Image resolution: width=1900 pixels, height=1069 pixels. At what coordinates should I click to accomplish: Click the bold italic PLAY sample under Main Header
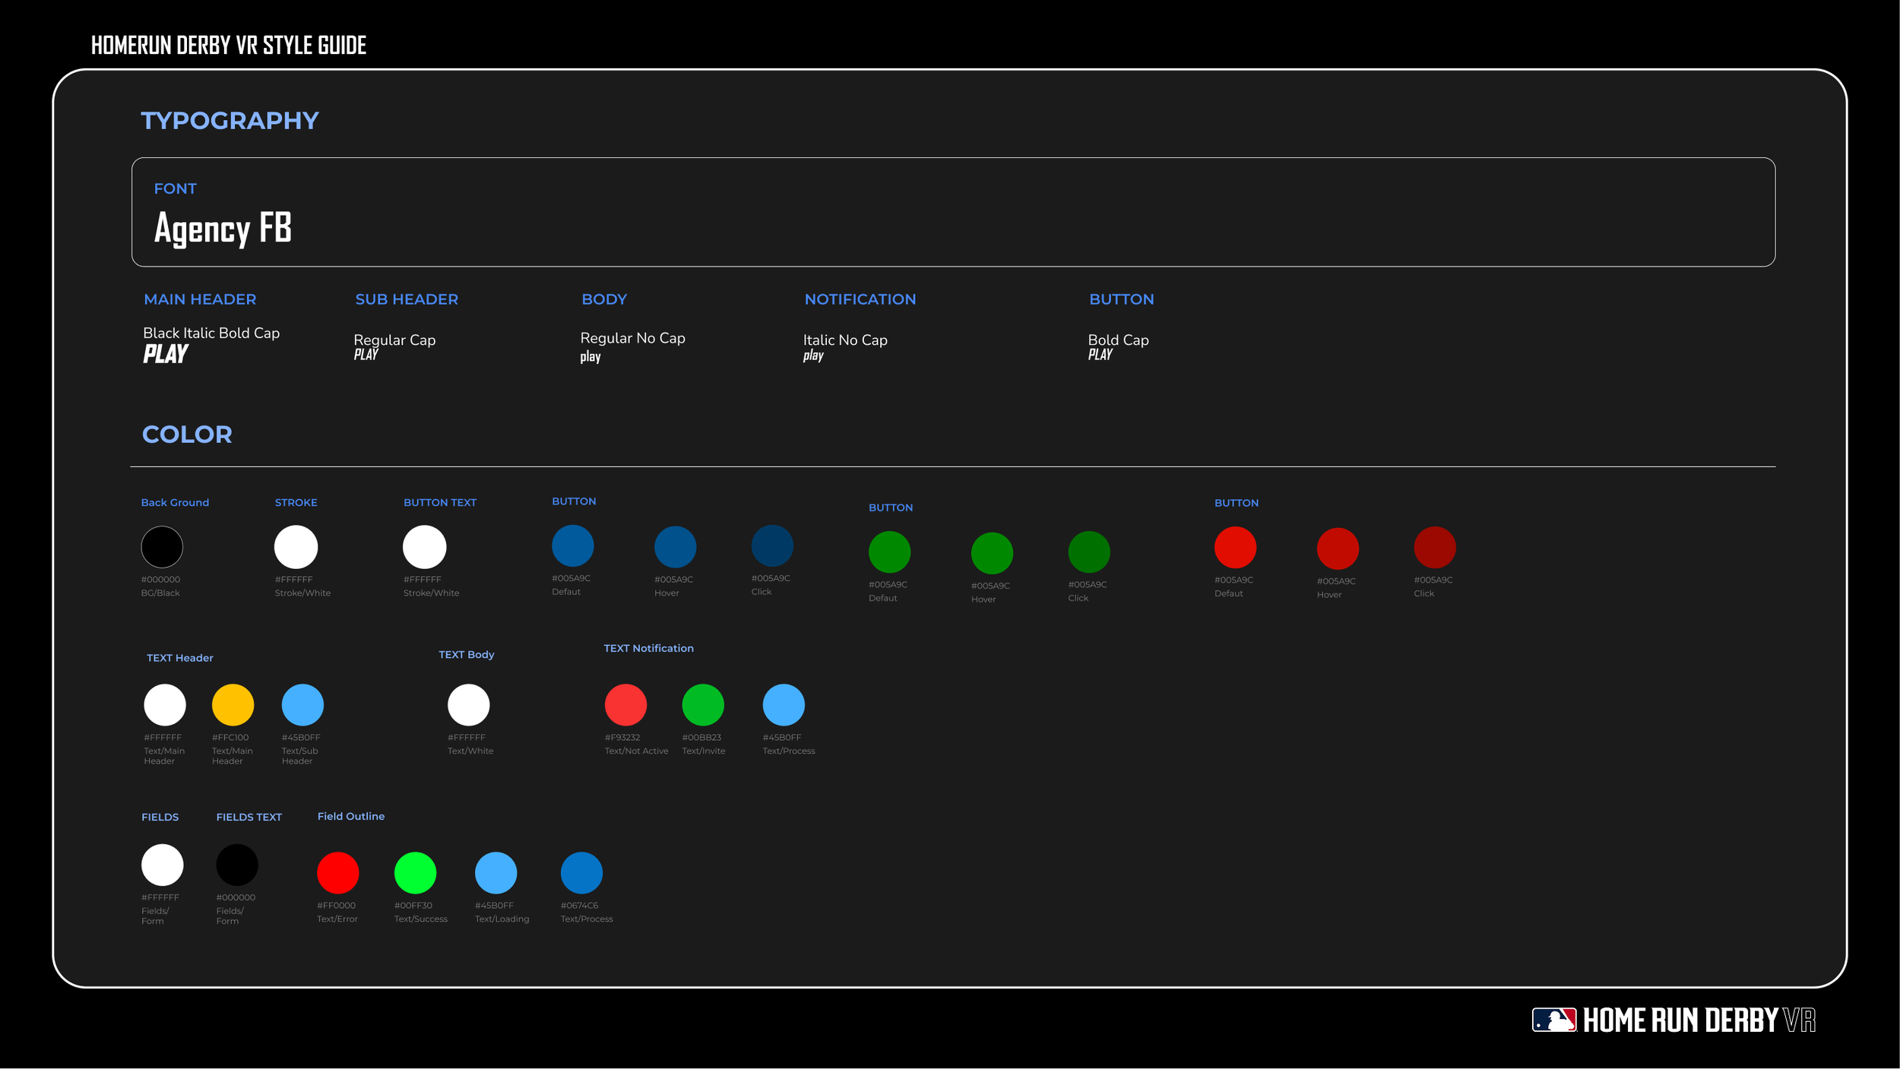click(x=166, y=354)
